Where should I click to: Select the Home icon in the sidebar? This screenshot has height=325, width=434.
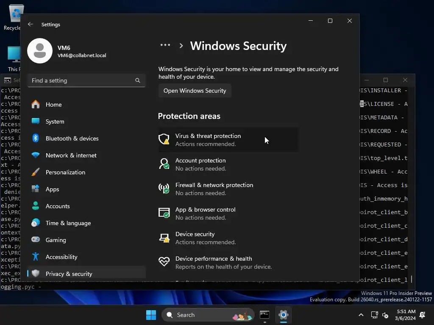click(x=36, y=105)
